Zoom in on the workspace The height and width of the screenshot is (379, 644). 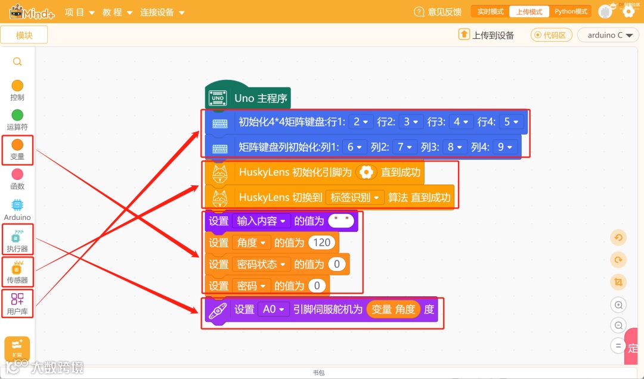[618, 305]
